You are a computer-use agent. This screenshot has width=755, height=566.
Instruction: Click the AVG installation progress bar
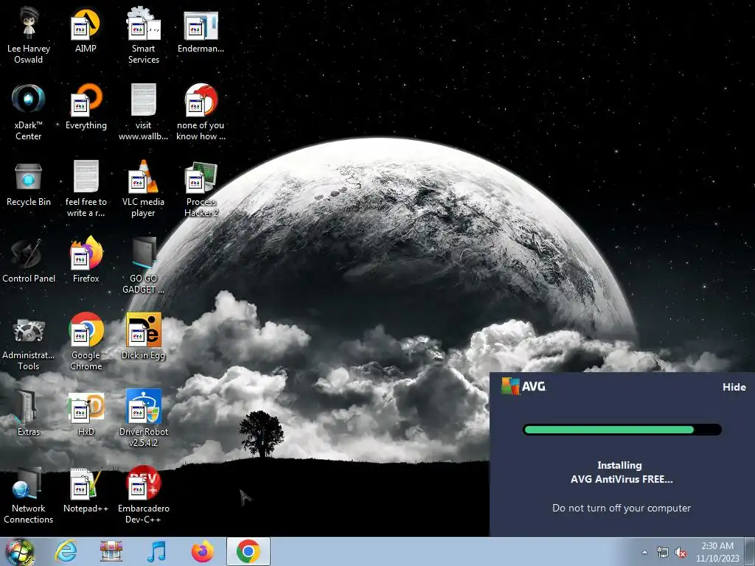point(622,430)
